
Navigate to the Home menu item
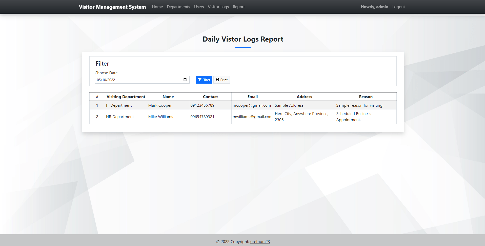tap(157, 7)
